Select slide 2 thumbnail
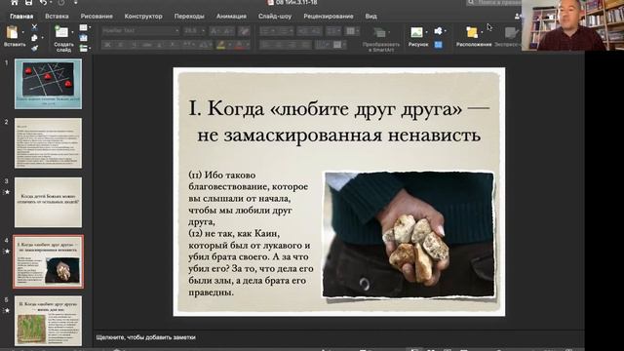This screenshot has width=624, height=351. point(48,143)
